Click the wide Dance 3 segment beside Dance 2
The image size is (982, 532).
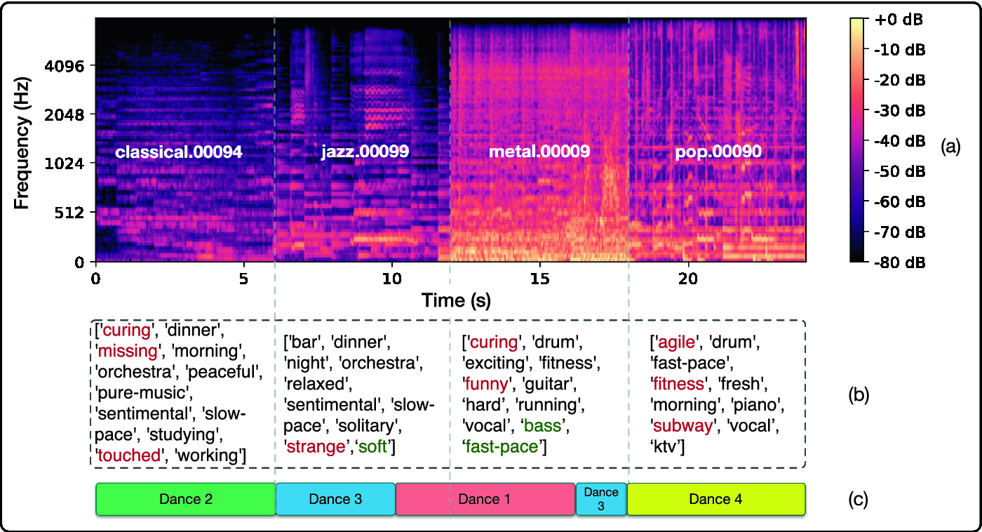point(336,499)
